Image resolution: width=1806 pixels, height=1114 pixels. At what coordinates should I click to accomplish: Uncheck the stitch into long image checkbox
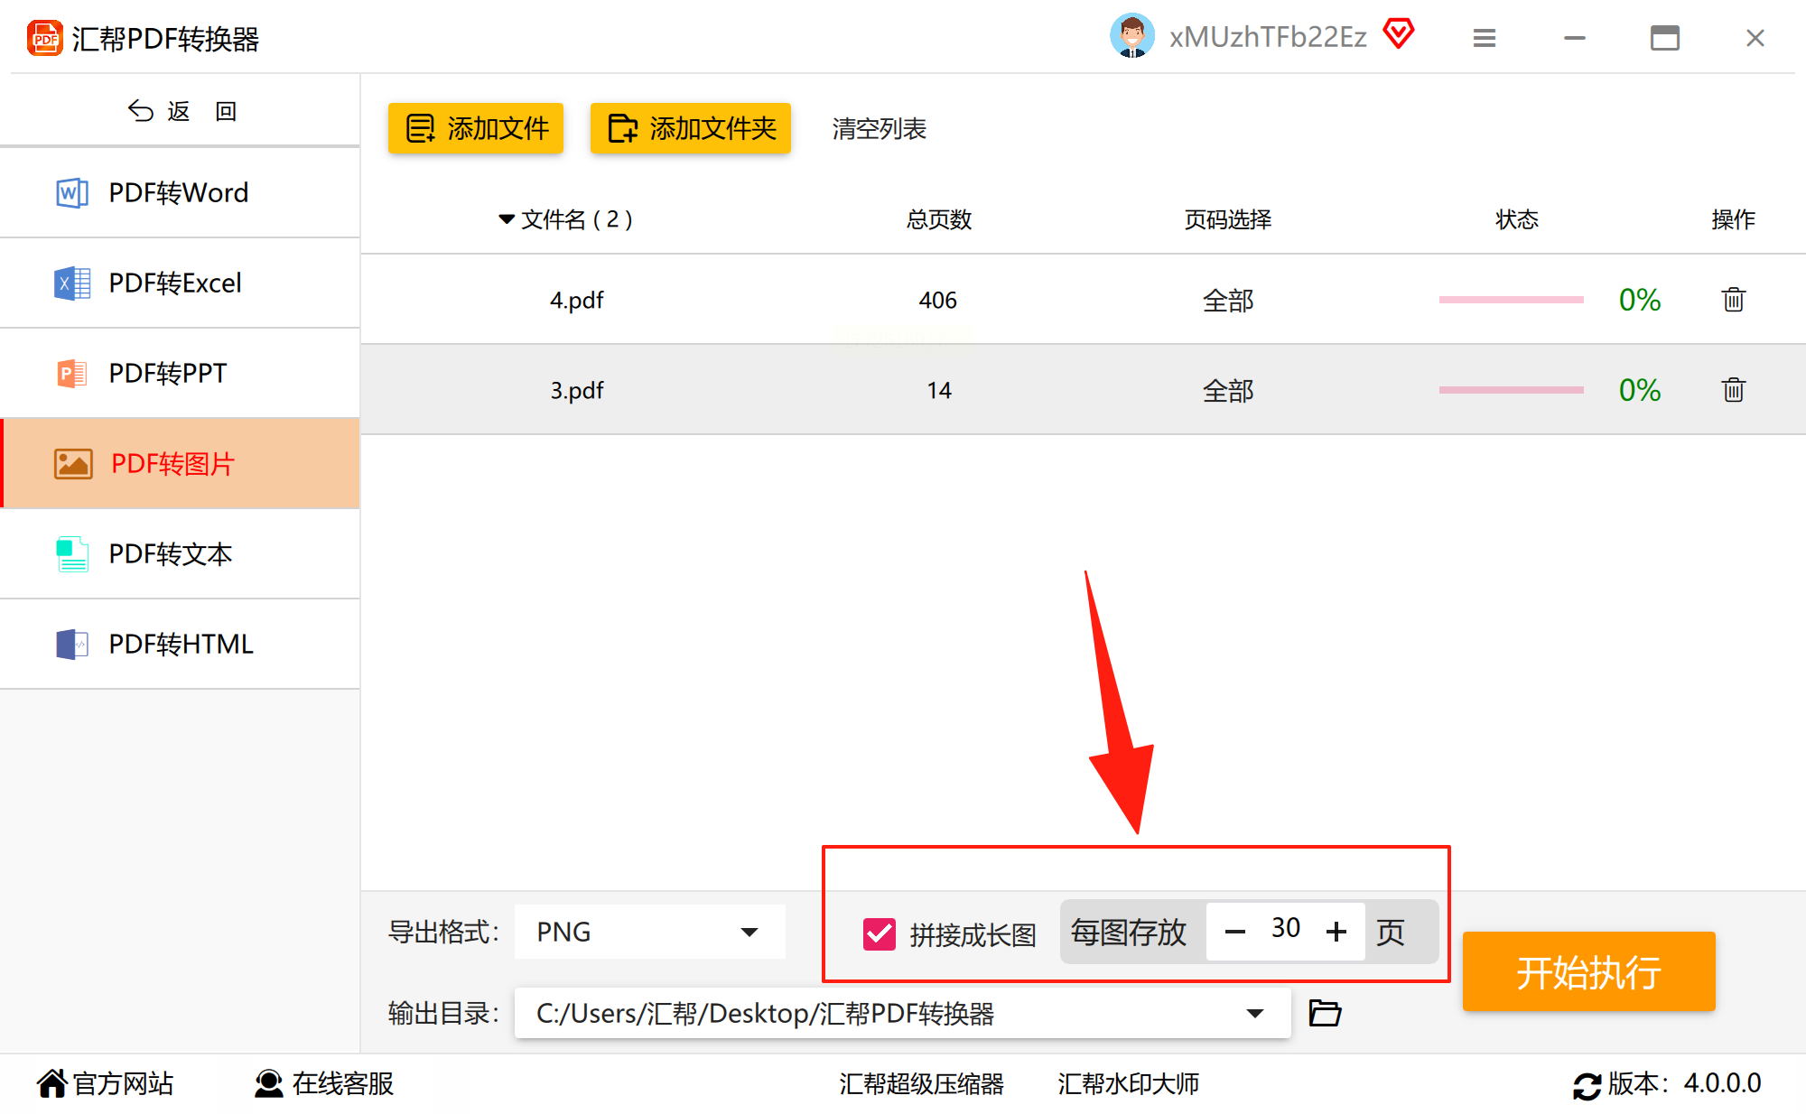879,934
